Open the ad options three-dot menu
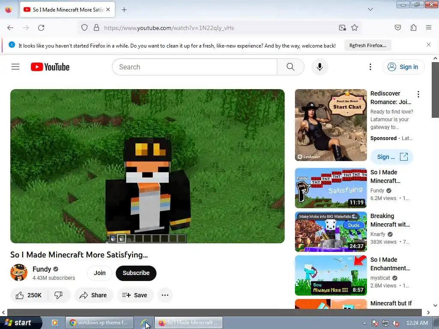439x329 pixels. [x=418, y=94]
